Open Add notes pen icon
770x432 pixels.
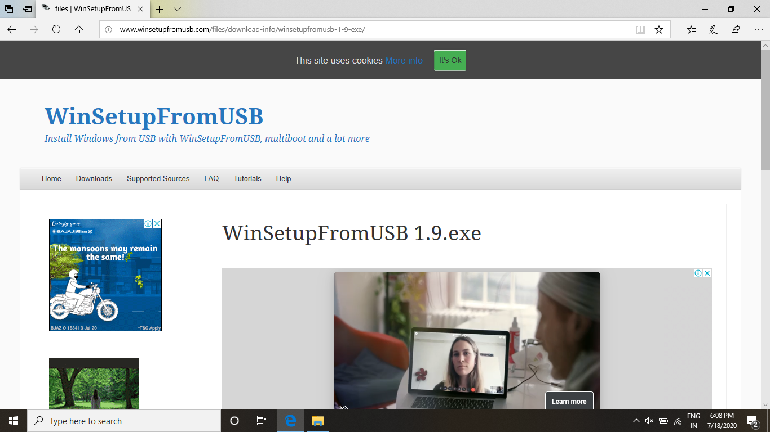714,29
